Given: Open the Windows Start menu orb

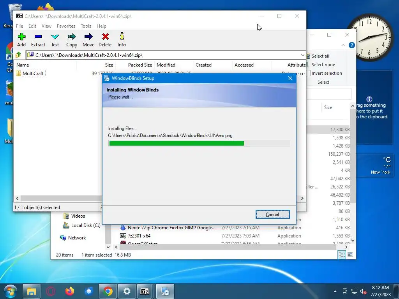Looking at the screenshot, I should tap(10, 291).
